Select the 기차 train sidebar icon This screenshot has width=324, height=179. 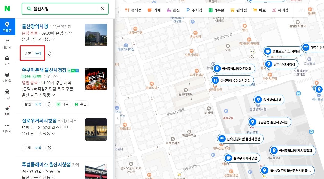click(x=7, y=94)
